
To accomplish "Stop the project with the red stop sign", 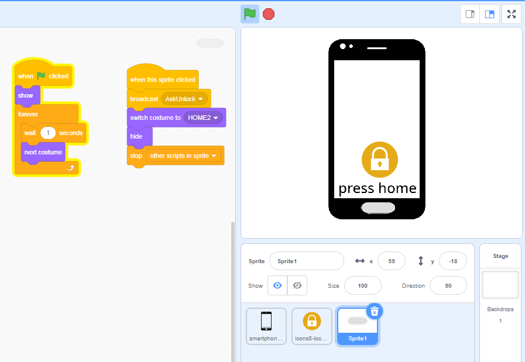I will coord(269,14).
